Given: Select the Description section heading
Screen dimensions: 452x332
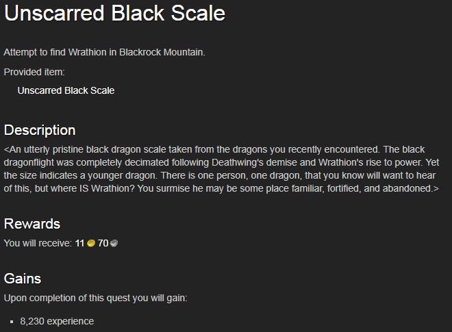Looking at the screenshot, I should tap(40, 130).
